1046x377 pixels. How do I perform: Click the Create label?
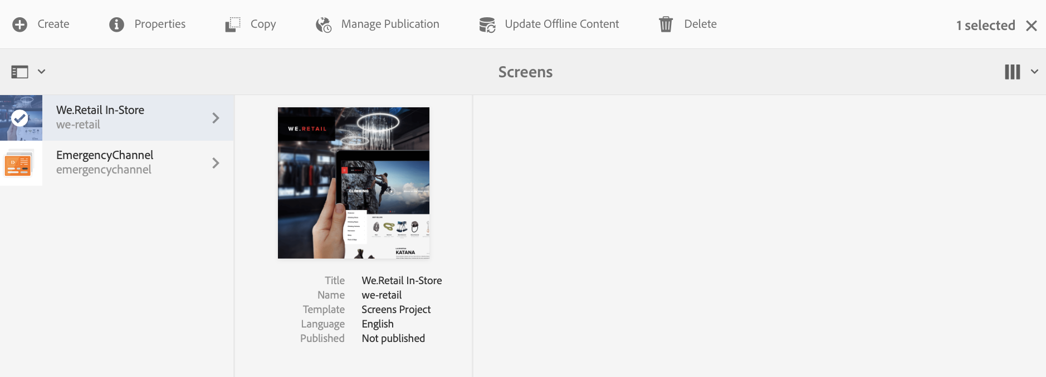(53, 24)
